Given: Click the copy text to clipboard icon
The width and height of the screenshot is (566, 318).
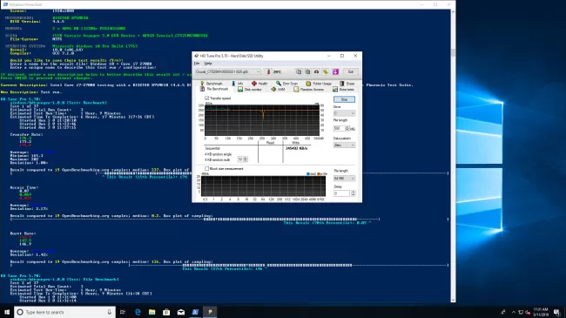Looking at the screenshot, I should (299, 72).
